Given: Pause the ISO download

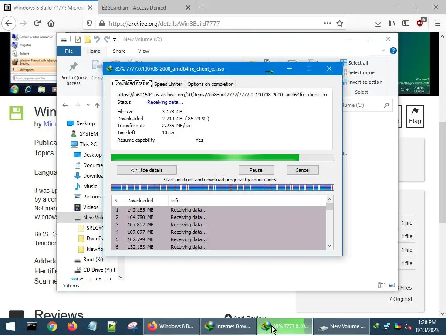Looking at the screenshot, I should coord(256,170).
